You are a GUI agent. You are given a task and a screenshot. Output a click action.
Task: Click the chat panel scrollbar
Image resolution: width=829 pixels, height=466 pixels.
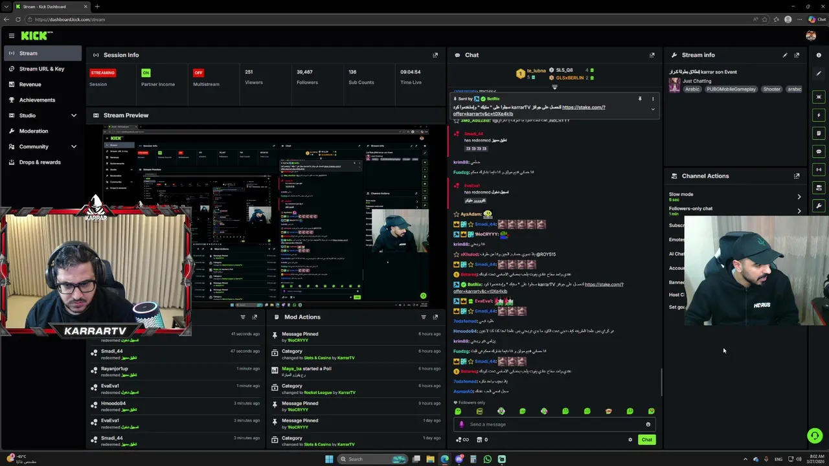pyautogui.click(x=661, y=382)
